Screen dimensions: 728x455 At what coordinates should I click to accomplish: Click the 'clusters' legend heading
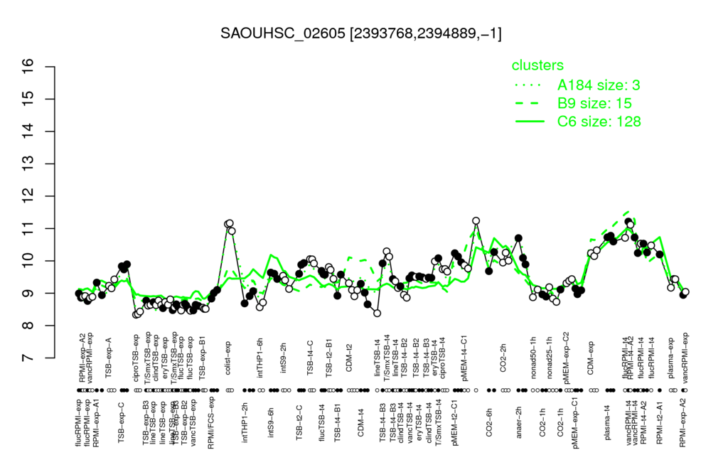(537, 65)
